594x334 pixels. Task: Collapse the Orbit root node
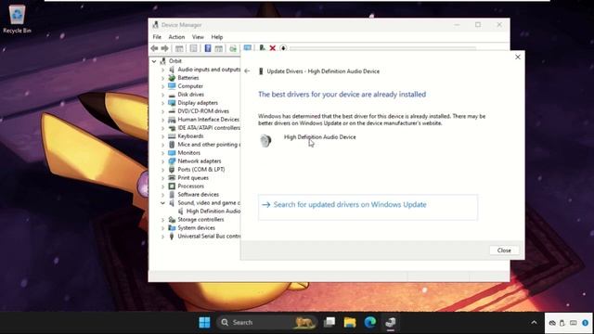point(154,61)
